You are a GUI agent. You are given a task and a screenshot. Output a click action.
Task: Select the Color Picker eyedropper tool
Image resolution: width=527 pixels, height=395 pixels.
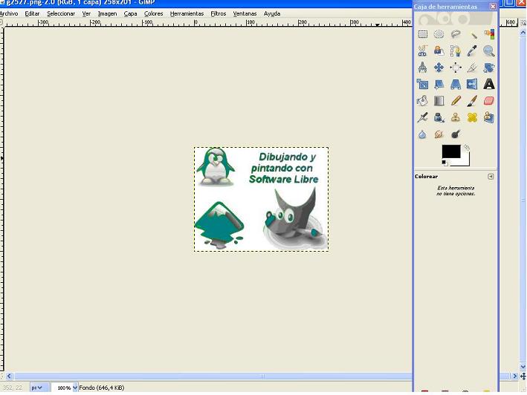[x=472, y=51]
